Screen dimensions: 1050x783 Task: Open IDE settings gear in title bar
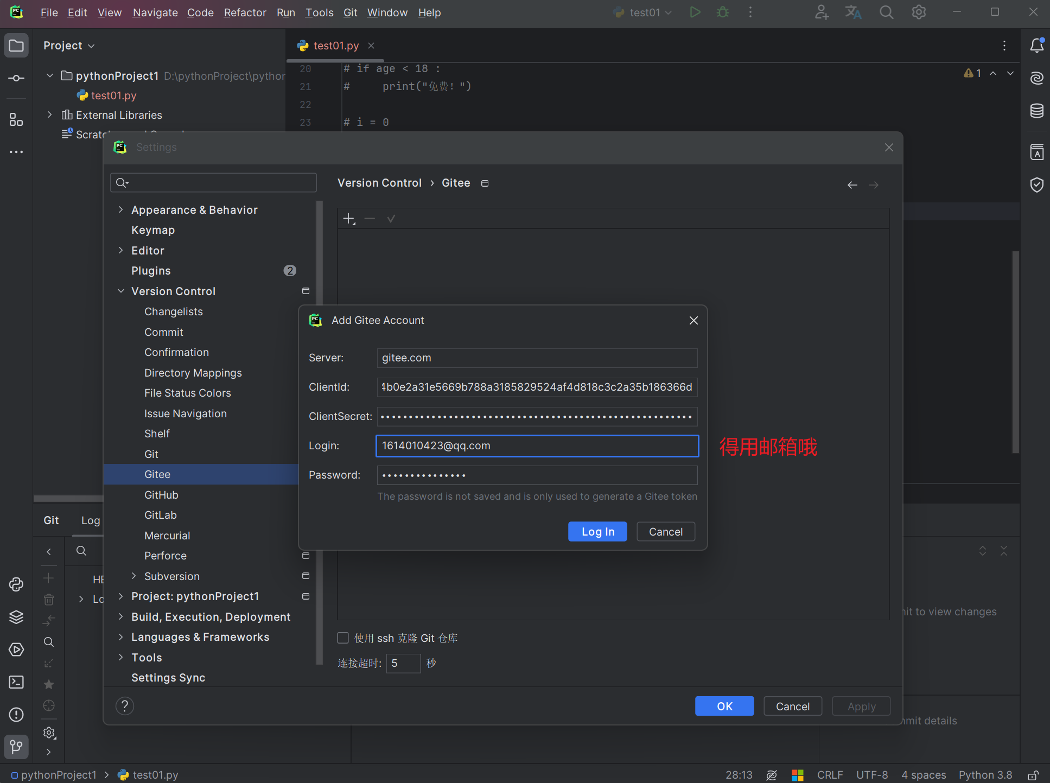(919, 12)
